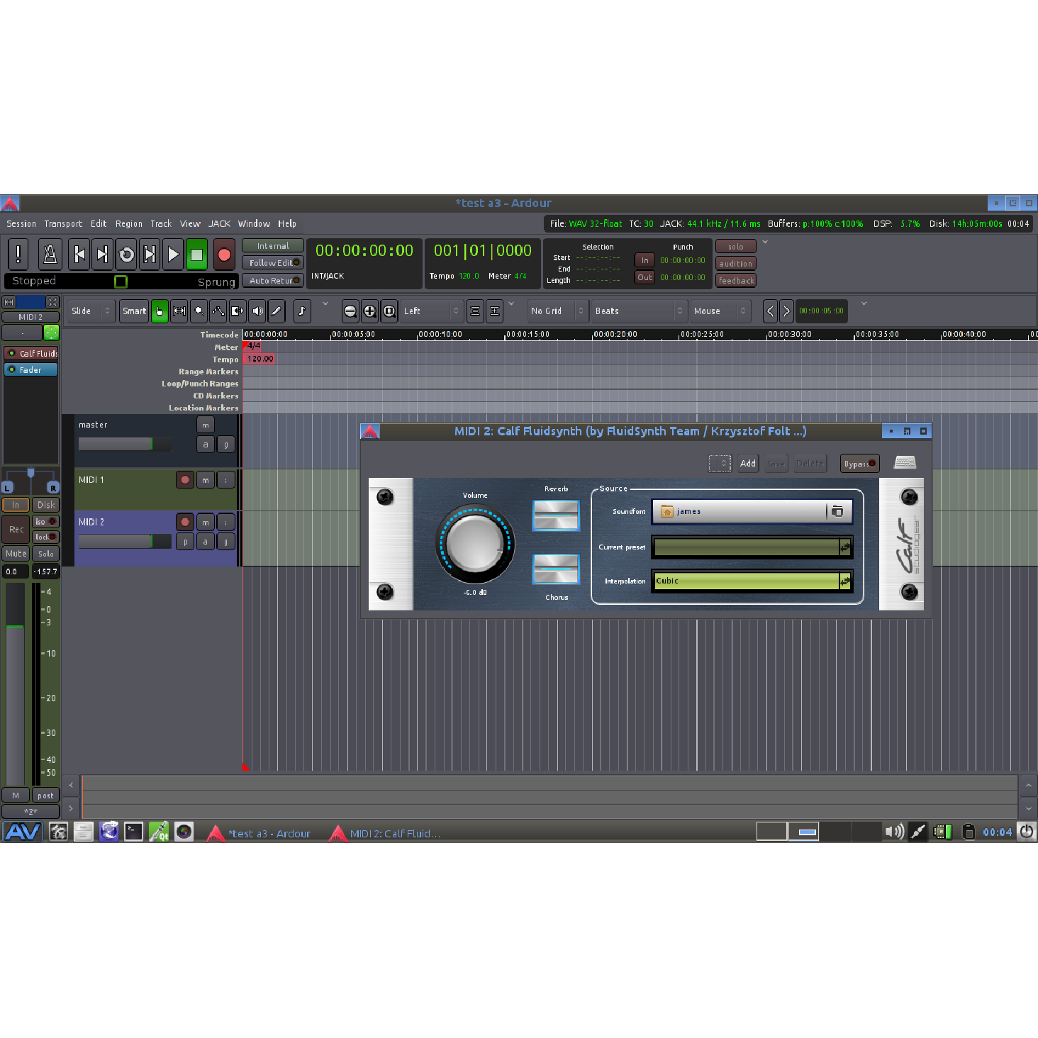Image resolution: width=1038 pixels, height=1038 pixels.
Task: Select the Audition speaker tool
Action: pos(257,311)
